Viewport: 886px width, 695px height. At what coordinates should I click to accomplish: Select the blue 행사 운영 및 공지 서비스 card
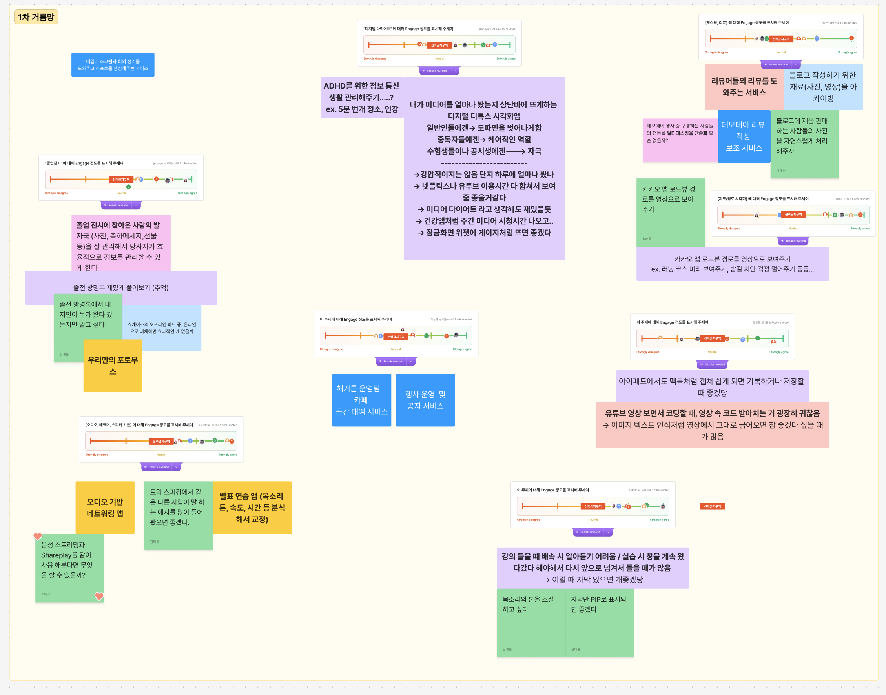425,400
